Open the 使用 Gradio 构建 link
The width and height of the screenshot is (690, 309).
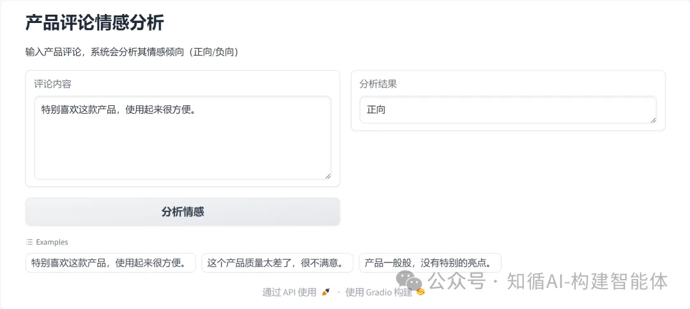(379, 292)
